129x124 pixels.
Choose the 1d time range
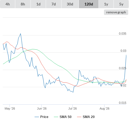(38, 4)
